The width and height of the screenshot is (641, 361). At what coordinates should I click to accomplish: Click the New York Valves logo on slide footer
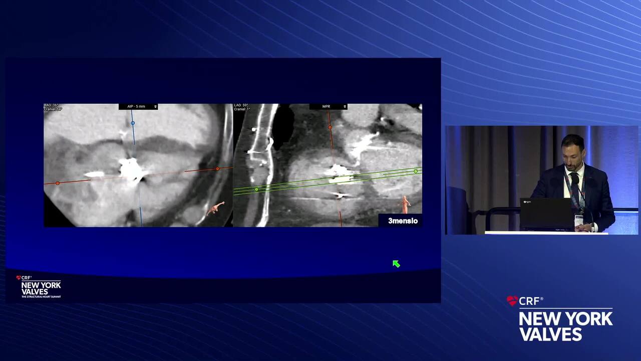[x=40, y=287]
